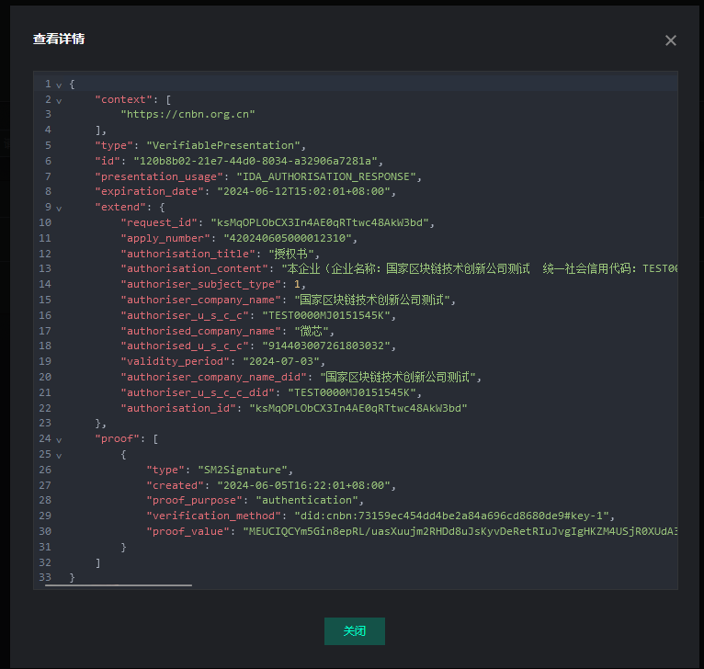Close the dialog using the X icon
Viewport: 704px width, 669px height.
[670, 40]
